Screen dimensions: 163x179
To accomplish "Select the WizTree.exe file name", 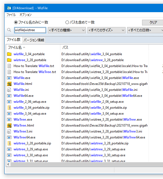I will (23, 120).
